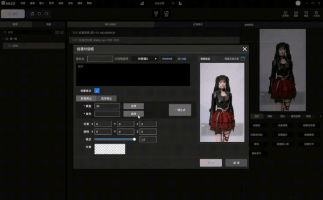Click the edit pencil icon beside the search field
The height and width of the screenshot is (200, 323).
point(62,32)
